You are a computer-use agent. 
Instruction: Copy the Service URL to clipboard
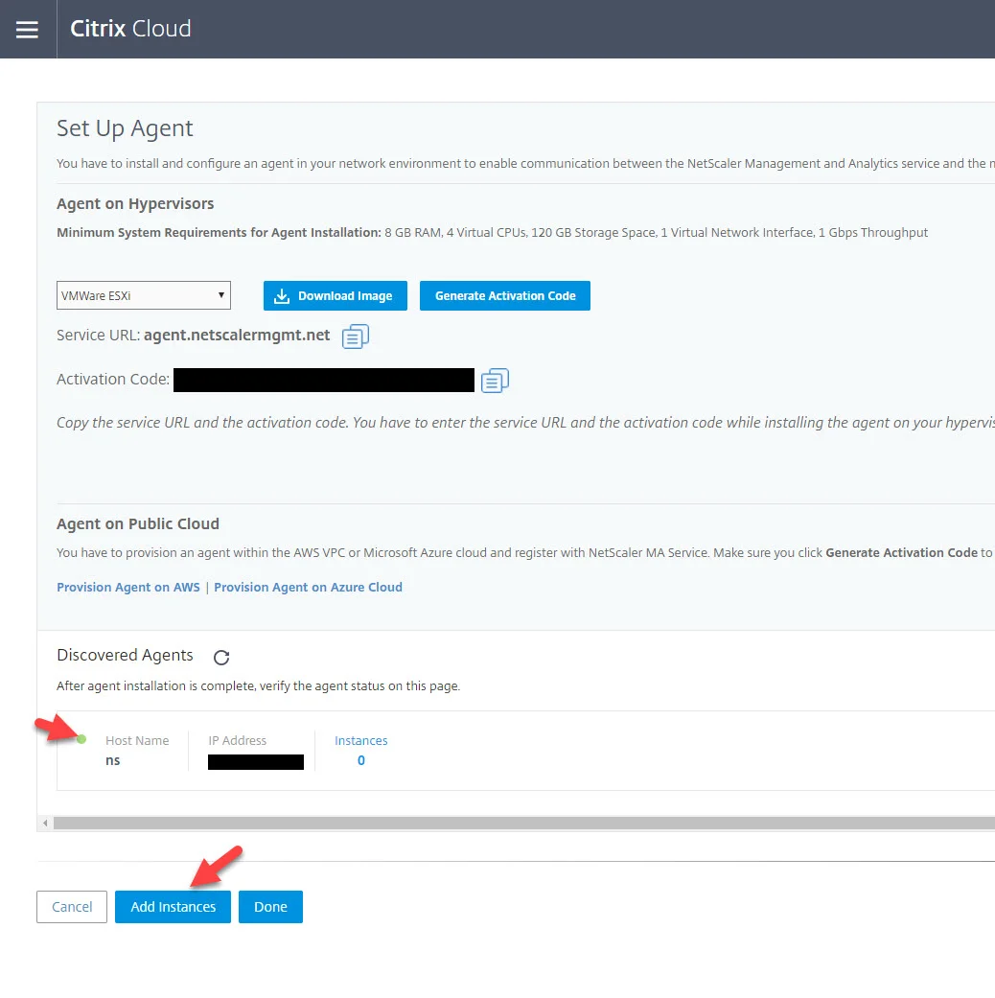click(356, 337)
